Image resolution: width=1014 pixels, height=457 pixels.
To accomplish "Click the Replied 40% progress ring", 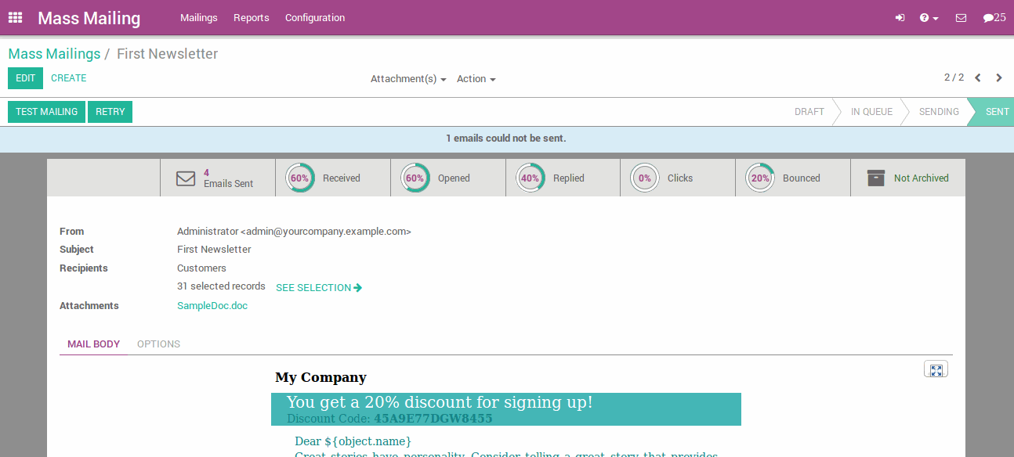I will (530, 178).
